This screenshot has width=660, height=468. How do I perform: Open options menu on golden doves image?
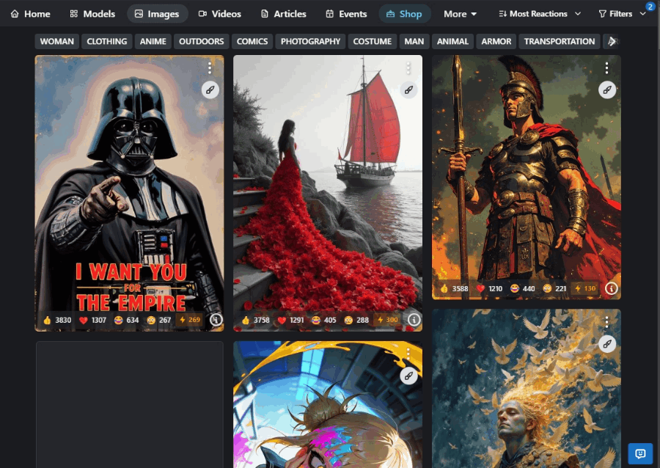tap(606, 322)
